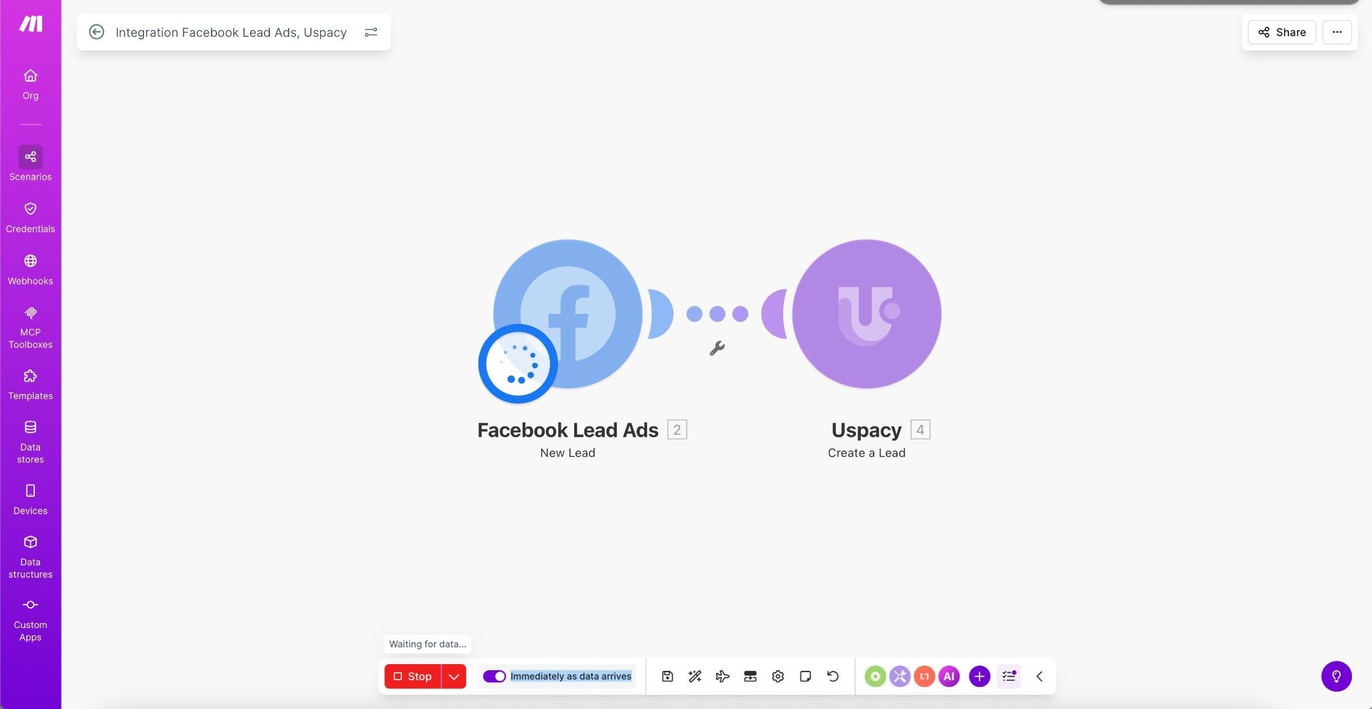Click the Undo arrow icon
The width and height of the screenshot is (1372, 709).
(833, 676)
